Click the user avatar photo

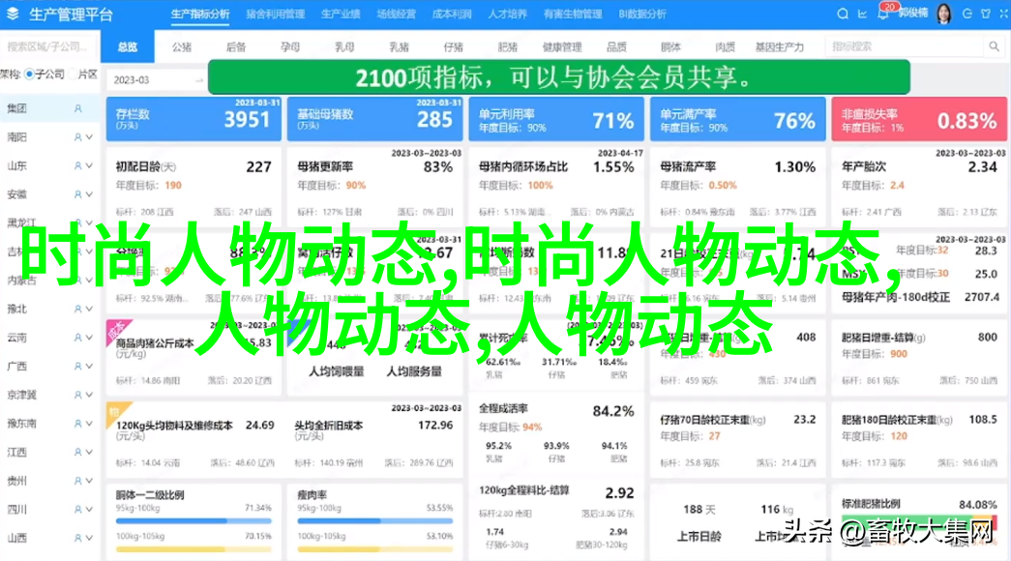pyautogui.click(x=943, y=14)
